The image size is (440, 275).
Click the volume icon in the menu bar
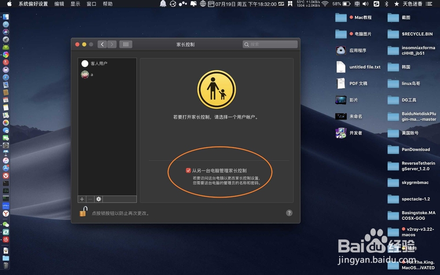click(365, 4)
